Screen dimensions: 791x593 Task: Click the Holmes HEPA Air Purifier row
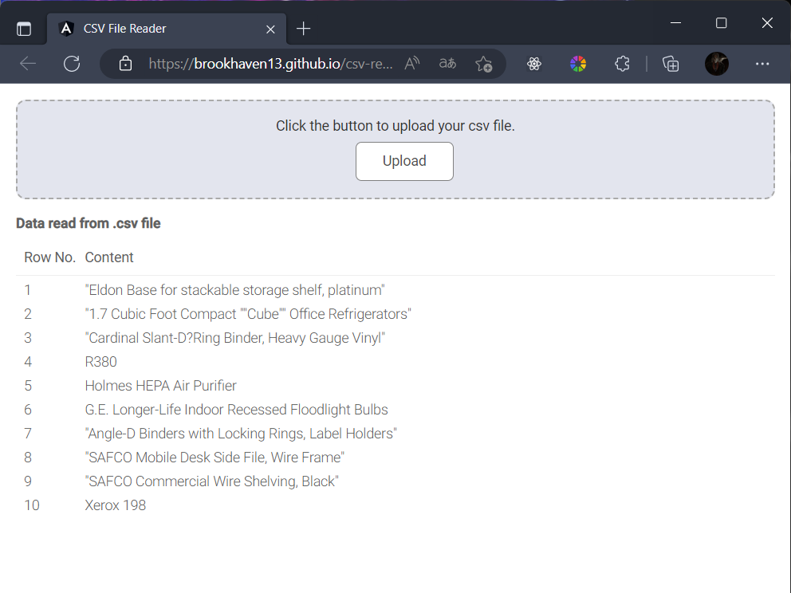point(161,386)
